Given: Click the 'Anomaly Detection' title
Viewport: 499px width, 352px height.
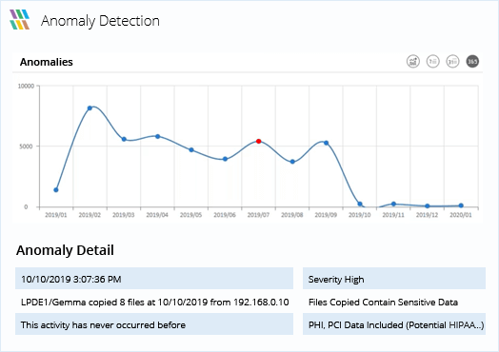Looking at the screenshot, I should (x=100, y=21).
